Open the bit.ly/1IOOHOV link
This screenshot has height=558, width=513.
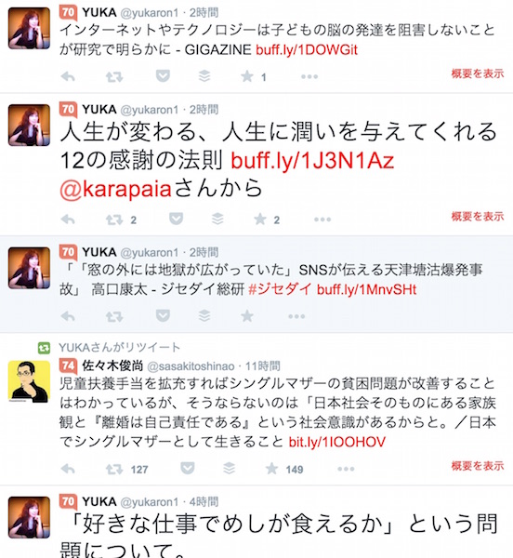(x=337, y=442)
